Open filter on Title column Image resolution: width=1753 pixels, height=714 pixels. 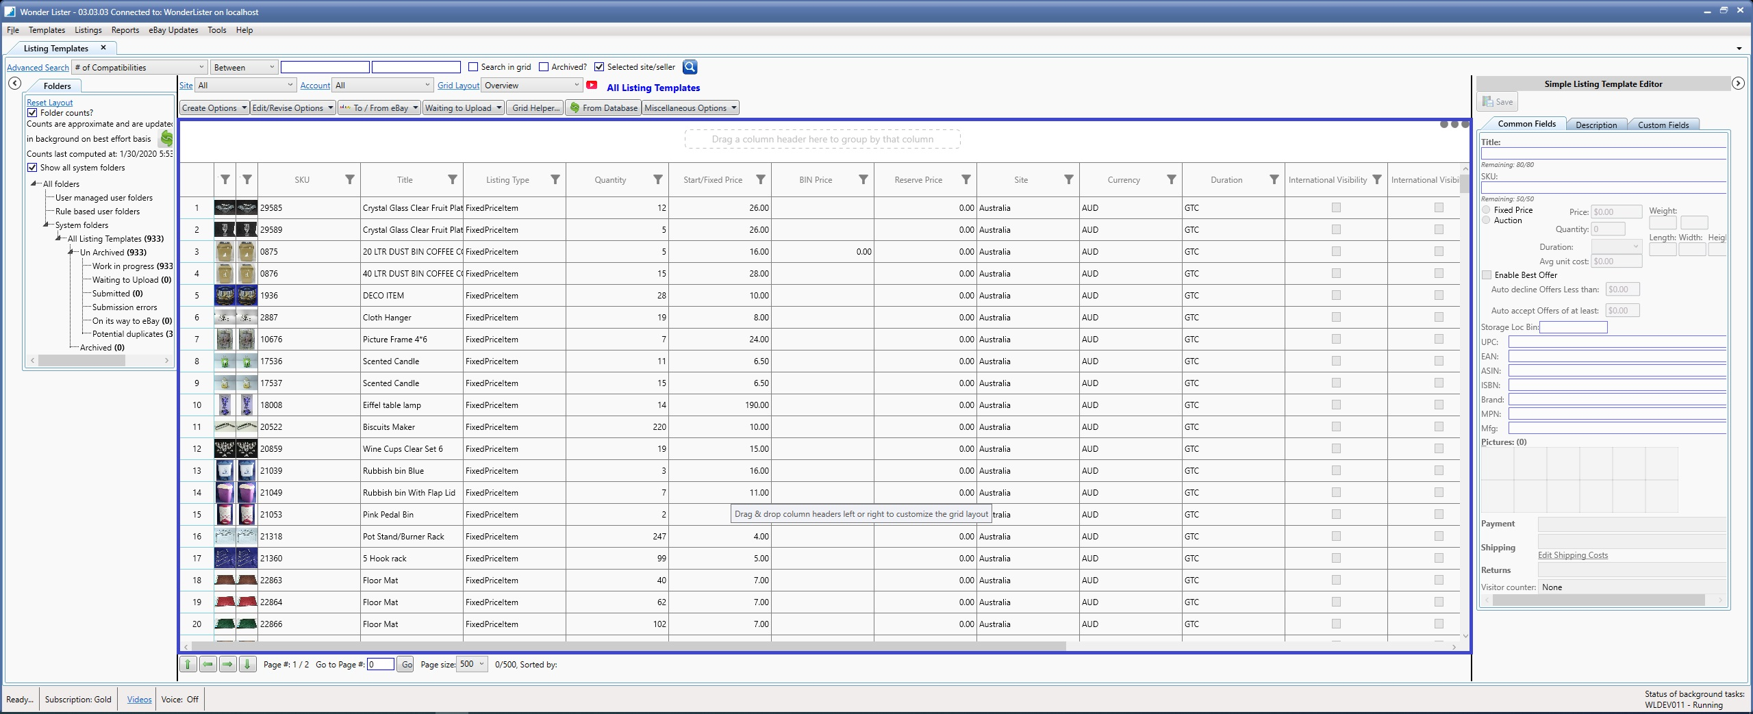(x=453, y=180)
